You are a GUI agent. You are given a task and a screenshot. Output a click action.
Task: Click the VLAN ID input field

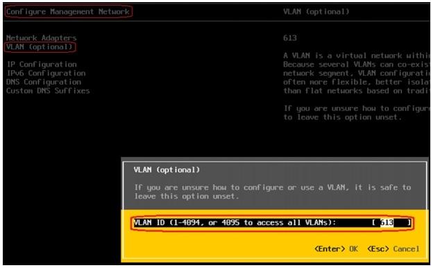pos(392,223)
